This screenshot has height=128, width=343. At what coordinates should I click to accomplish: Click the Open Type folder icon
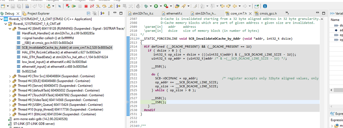pos(177,6)
